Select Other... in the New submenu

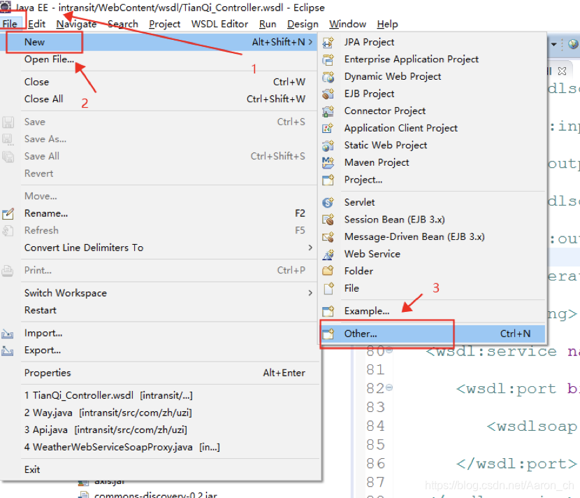coord(432,334)
